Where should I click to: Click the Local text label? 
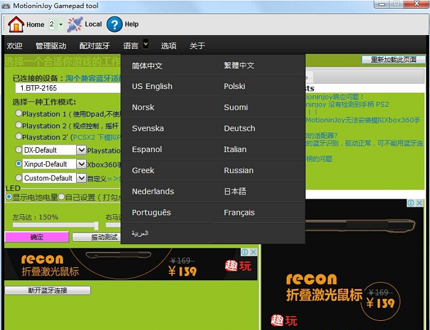click(93, 24)
